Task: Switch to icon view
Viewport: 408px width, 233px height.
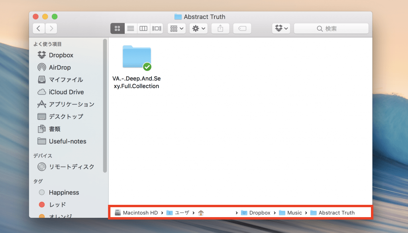Action: pos(117,28)
